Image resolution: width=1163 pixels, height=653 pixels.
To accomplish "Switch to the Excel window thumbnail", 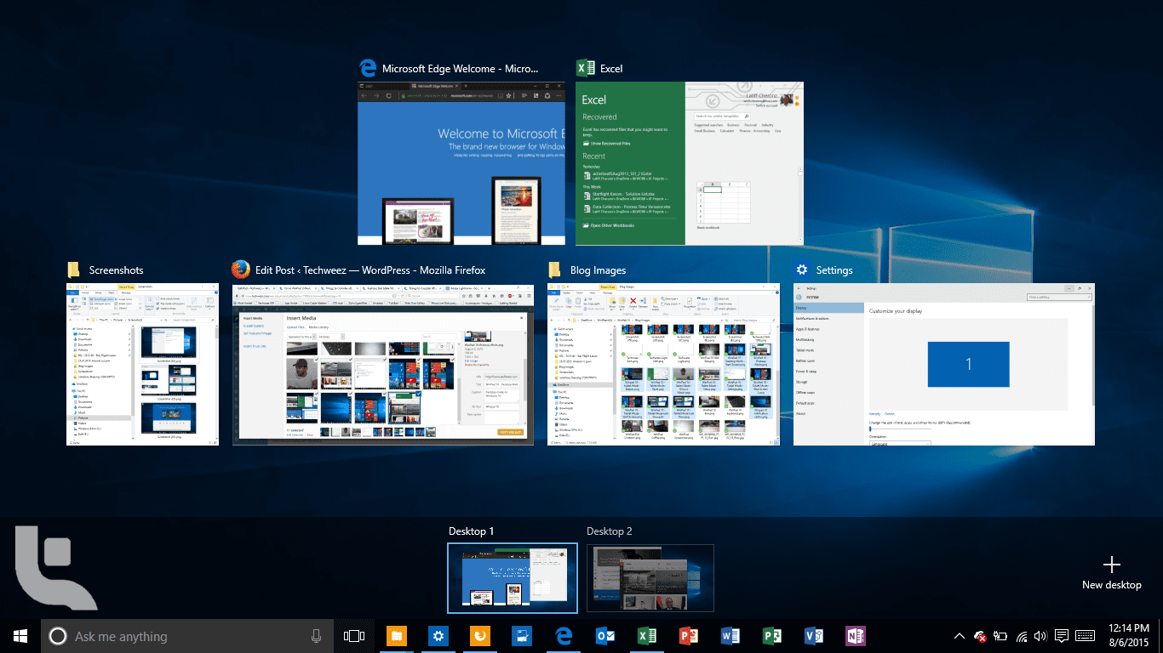I will click(x=690, y=164).
